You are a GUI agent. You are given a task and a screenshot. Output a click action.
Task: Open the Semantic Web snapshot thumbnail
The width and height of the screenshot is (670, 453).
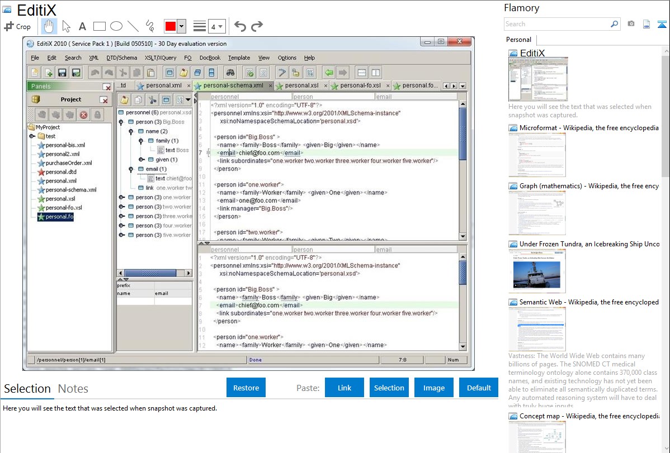(x=537, y=329)
